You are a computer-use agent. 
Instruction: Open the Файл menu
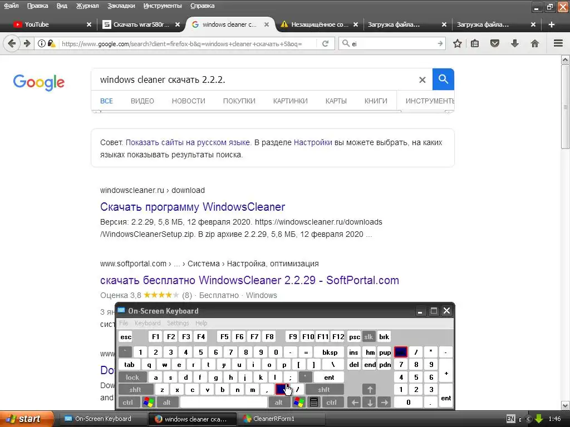pos(11,6)
